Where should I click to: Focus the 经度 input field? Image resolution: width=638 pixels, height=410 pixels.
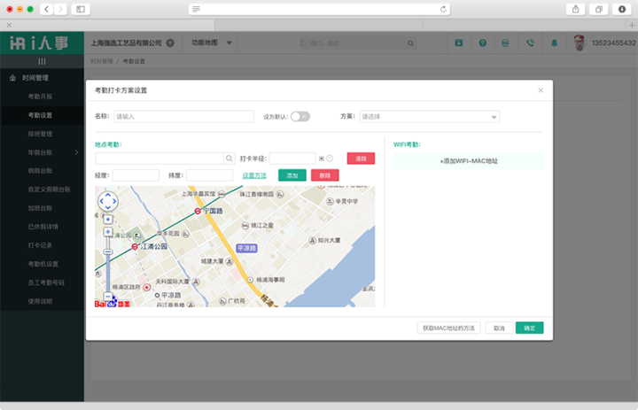(136, 175)
